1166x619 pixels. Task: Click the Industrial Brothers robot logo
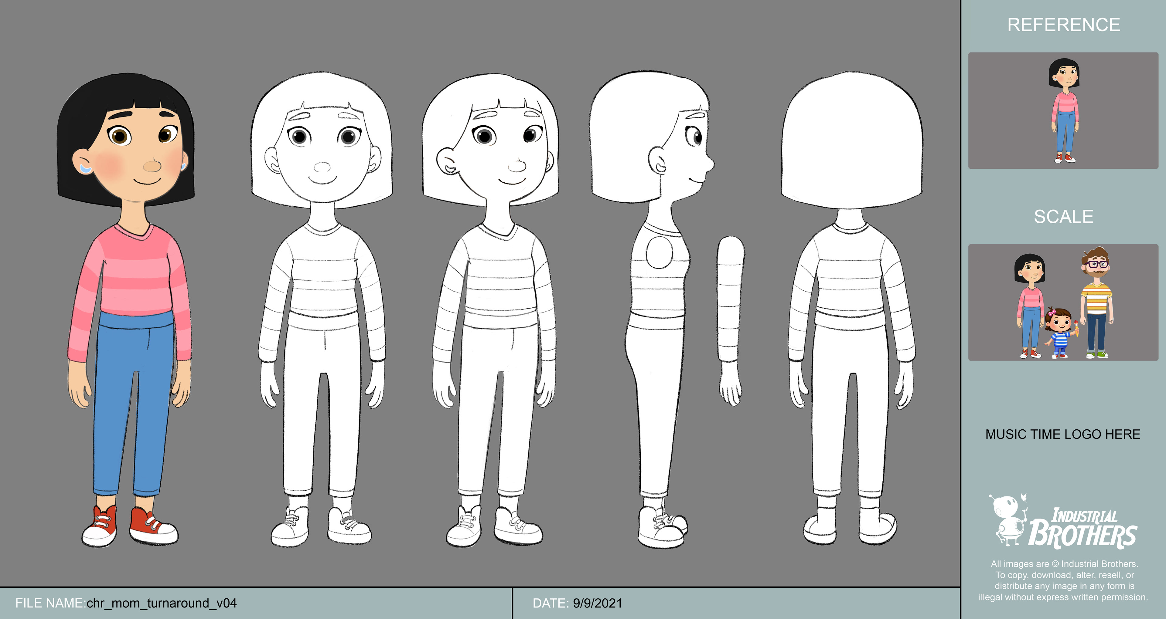pos(1062,521)
